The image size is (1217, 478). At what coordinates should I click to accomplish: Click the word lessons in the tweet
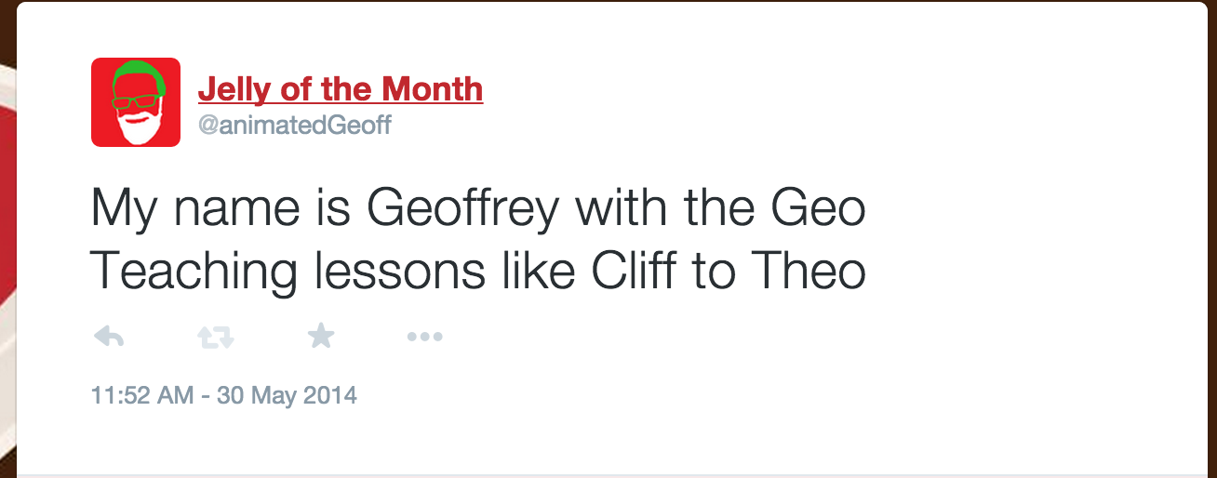pyautogui.click(x=410, y=271)
